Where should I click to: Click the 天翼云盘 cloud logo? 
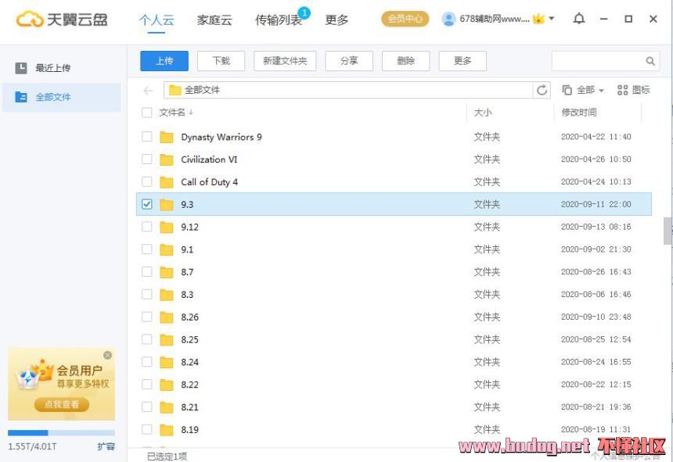pos(30,20)
